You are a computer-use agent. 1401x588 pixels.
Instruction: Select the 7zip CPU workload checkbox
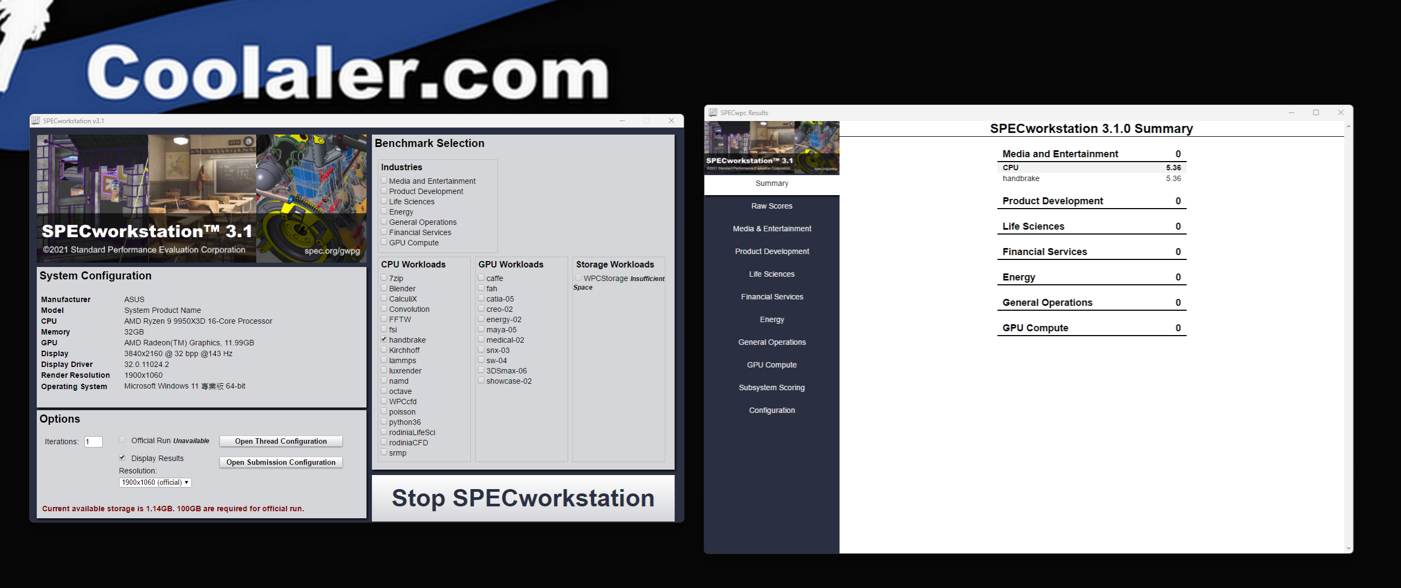384,278
